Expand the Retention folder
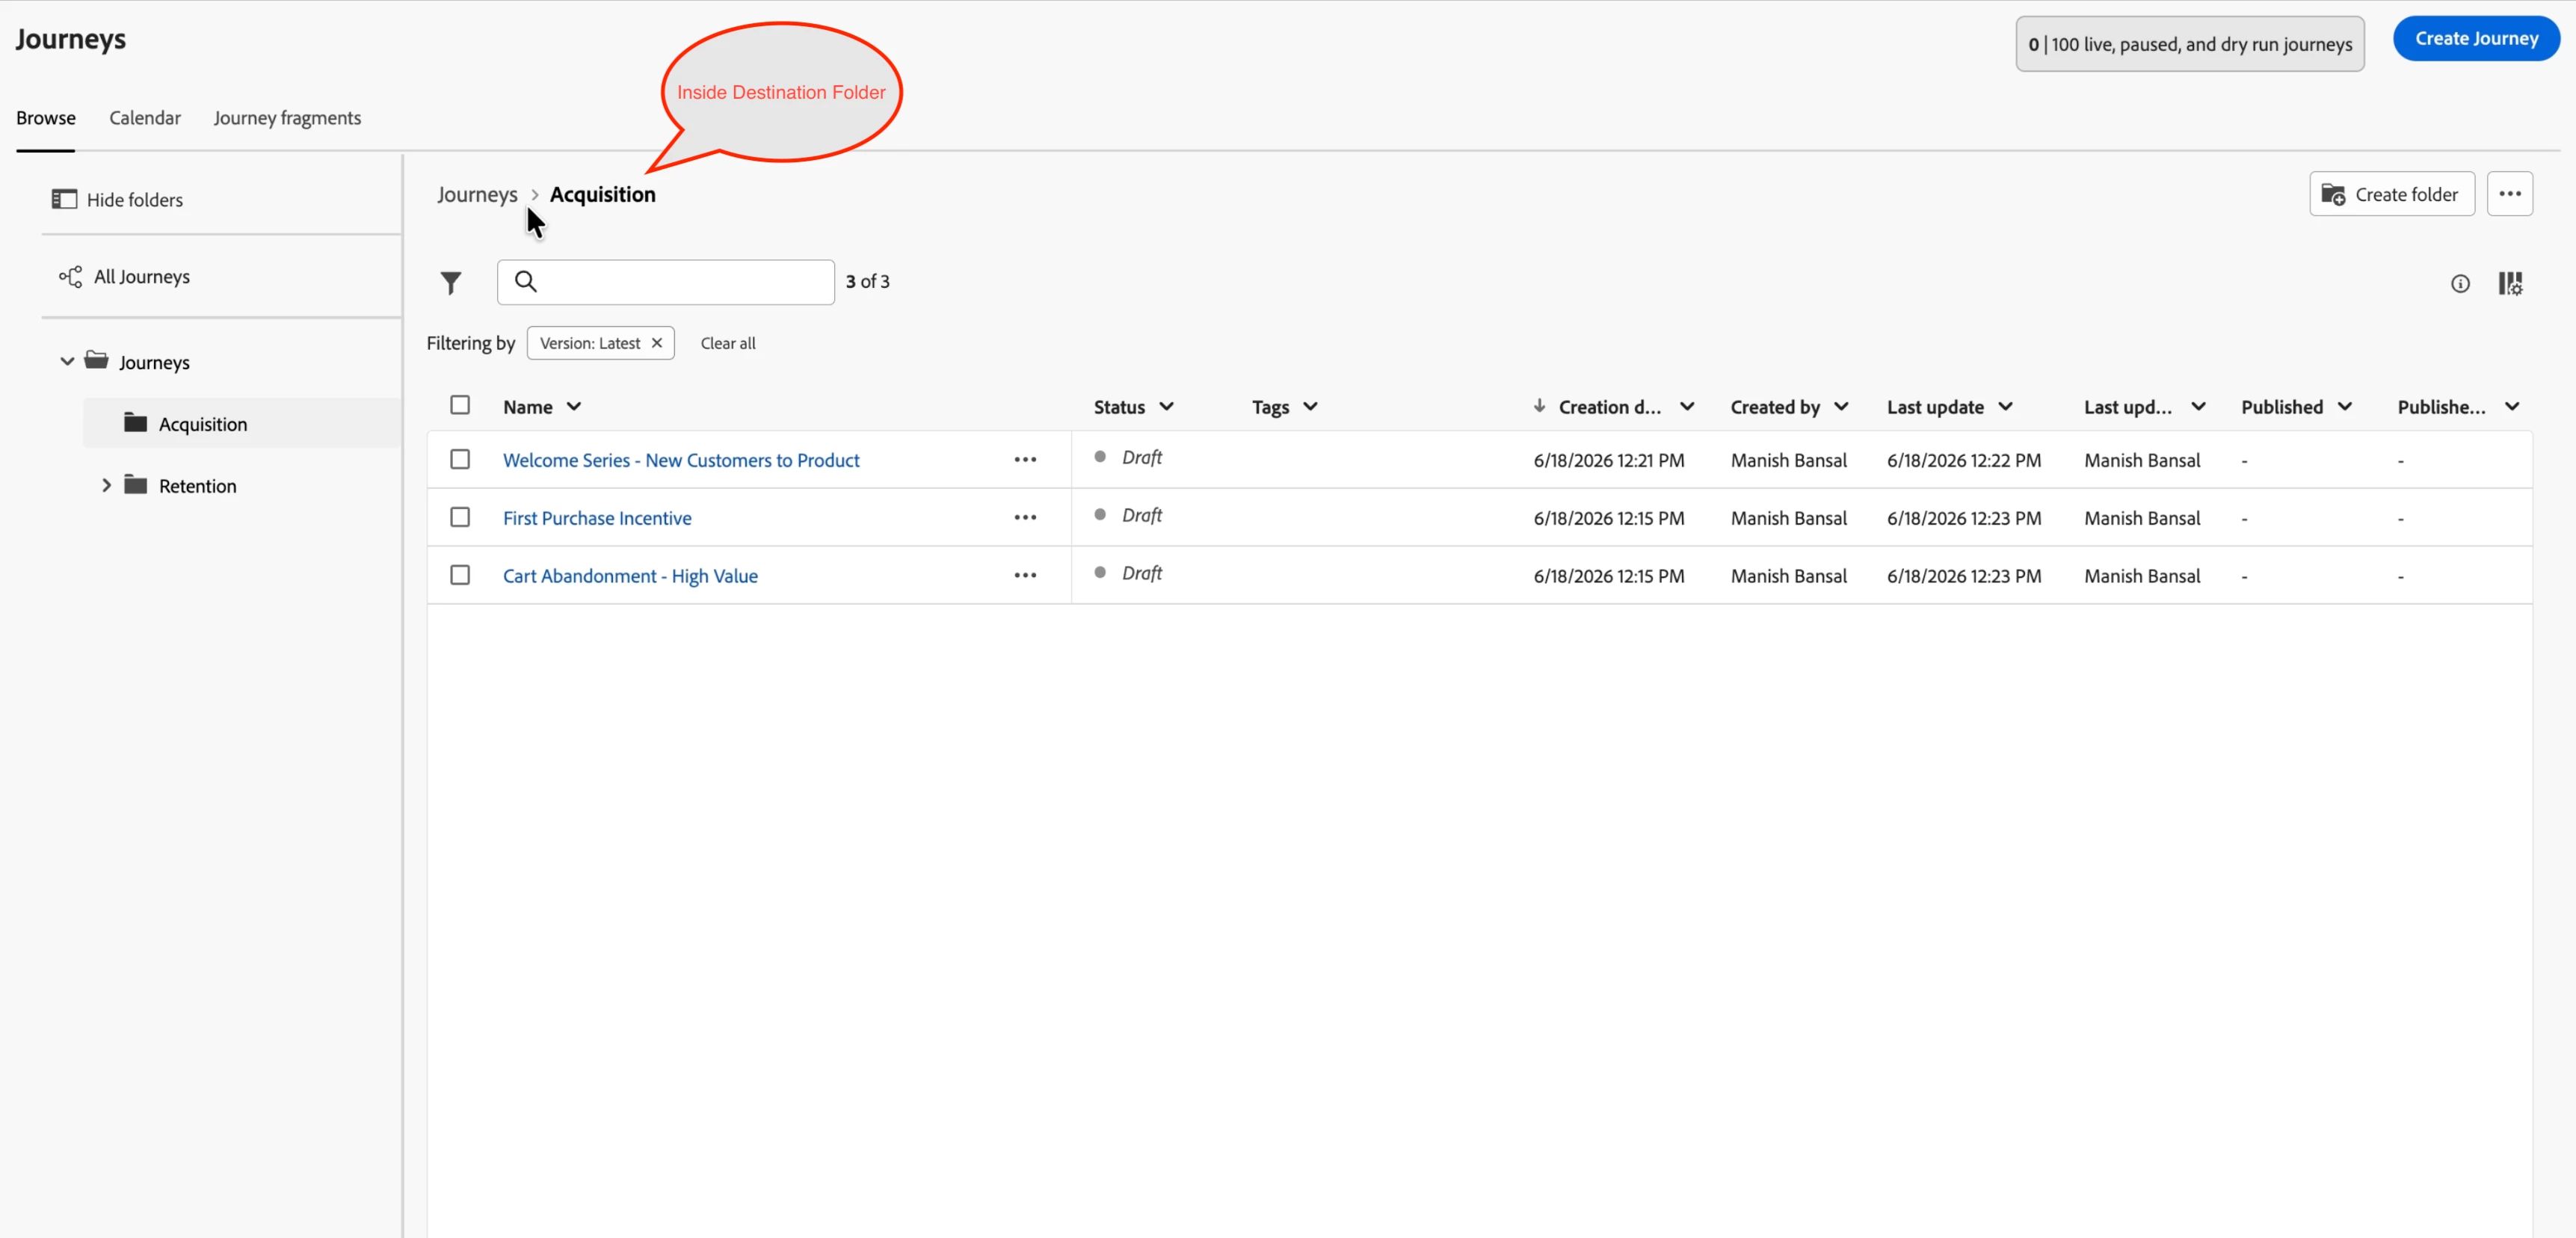Viewport: 2576px width, 1238px height. (x=107, y=485)
